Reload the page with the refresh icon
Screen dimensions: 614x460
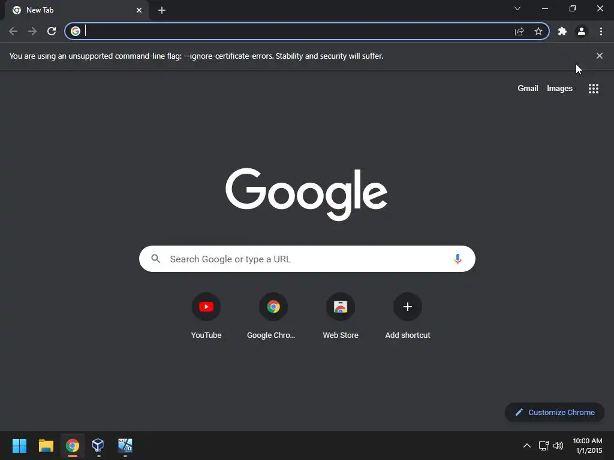pos(52,31)
